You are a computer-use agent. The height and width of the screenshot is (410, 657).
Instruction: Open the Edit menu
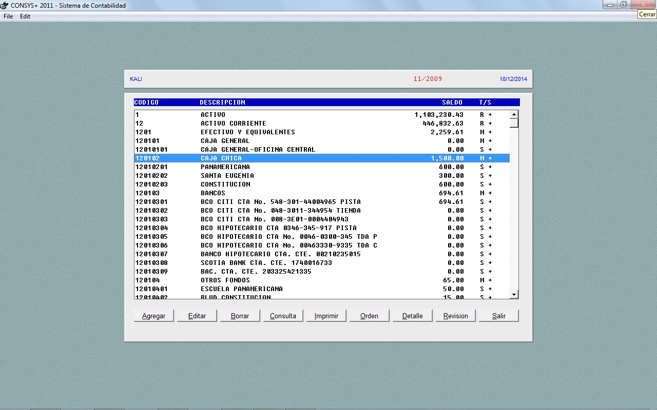(x=25, y=16)
